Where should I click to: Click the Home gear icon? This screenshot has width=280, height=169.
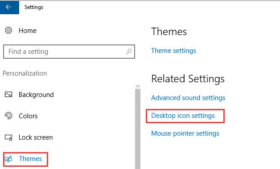[x=8, y=30]
